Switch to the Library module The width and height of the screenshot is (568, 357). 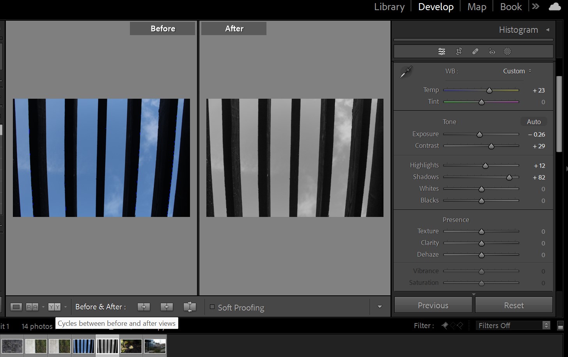pos(389,7)
